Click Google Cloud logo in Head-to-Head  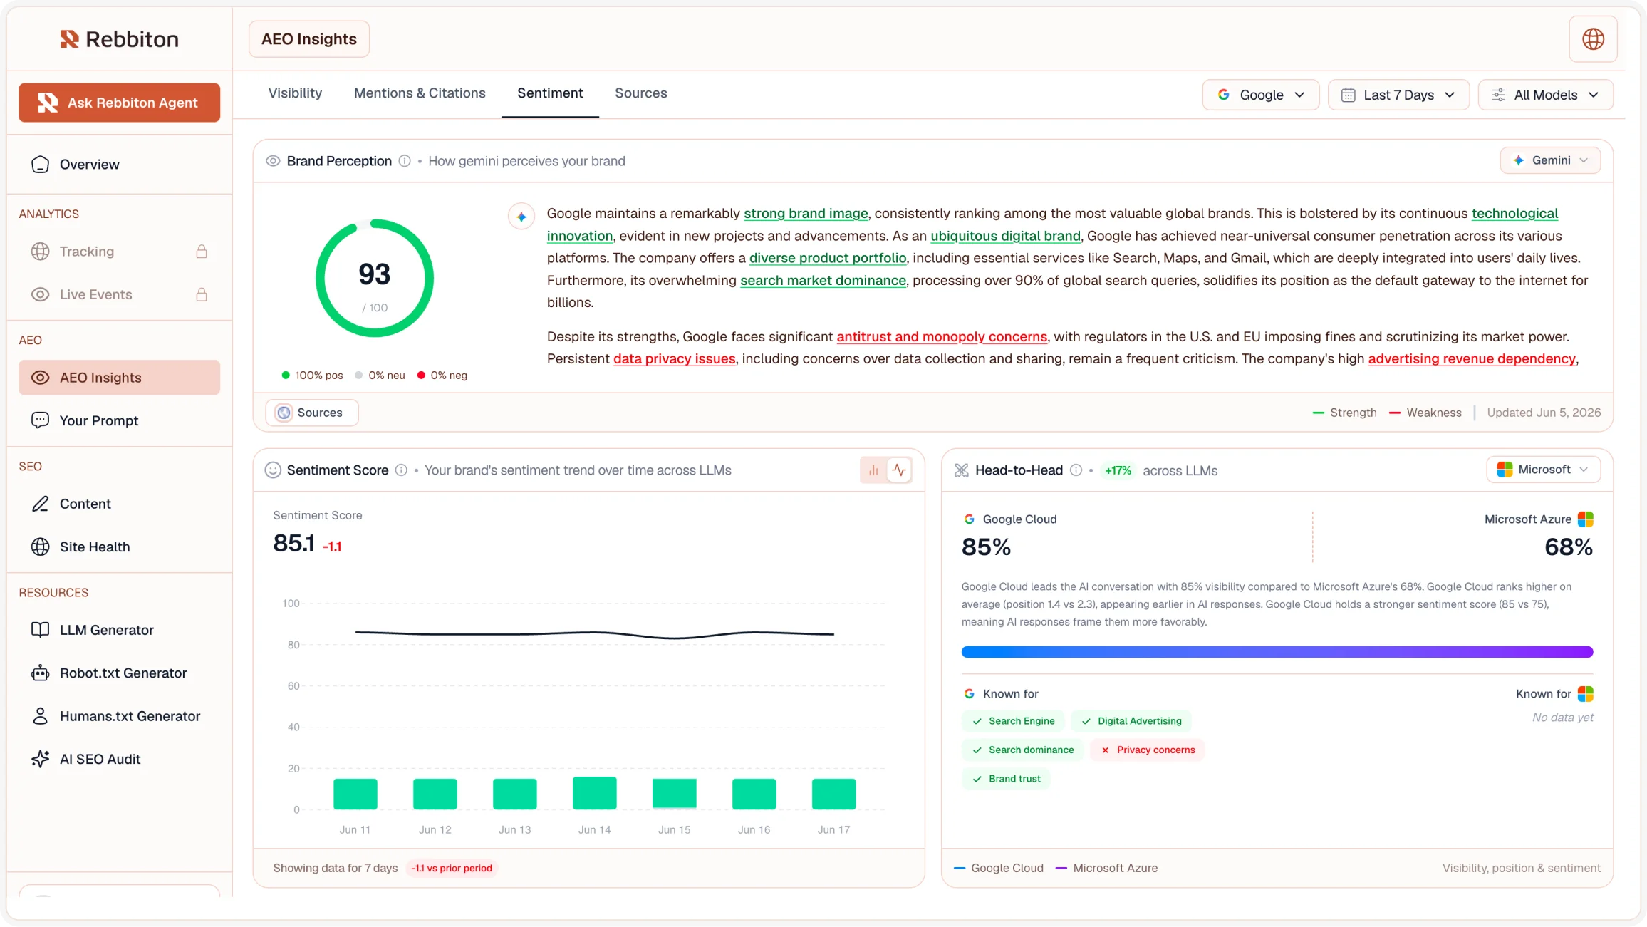(969, 519)
